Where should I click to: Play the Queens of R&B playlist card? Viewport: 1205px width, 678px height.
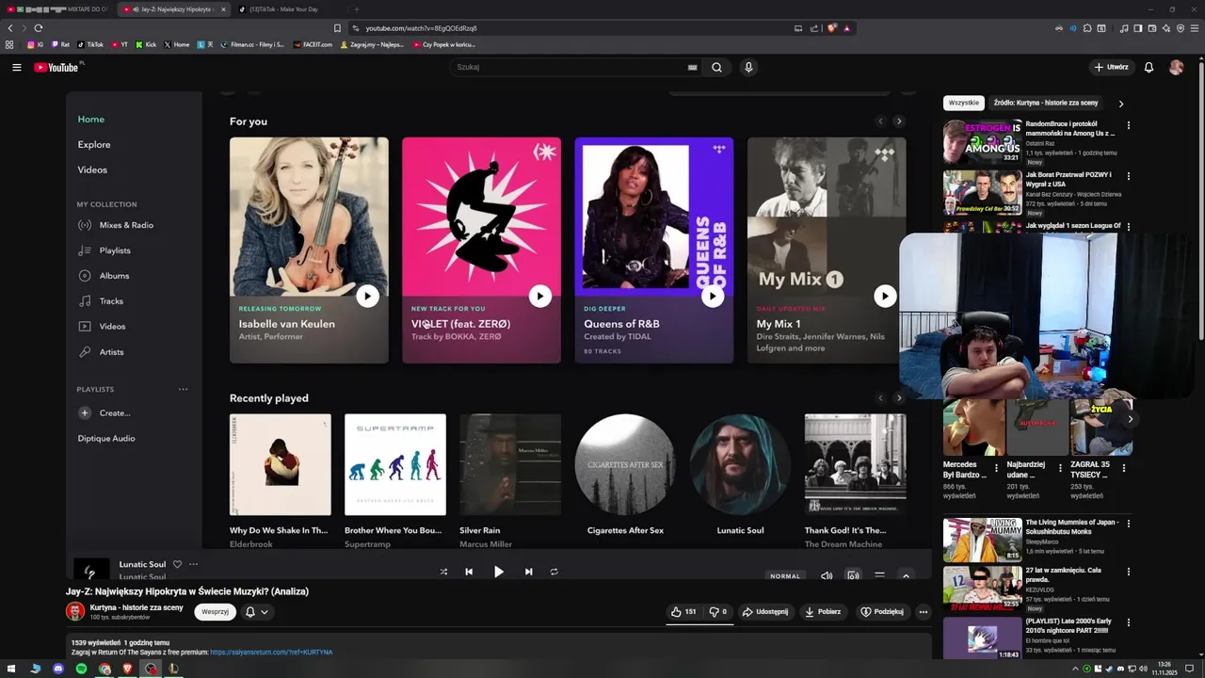[x=713, y=297]
